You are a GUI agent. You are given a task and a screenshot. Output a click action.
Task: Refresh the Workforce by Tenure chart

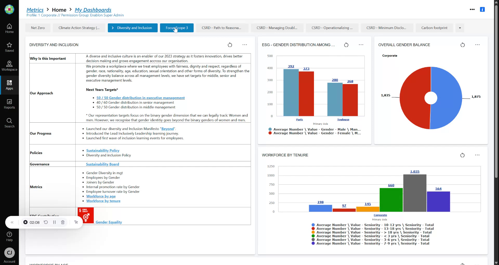click(462, 155)
